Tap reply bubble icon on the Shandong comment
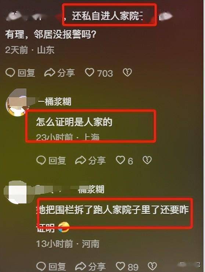205x272 pixels. click(x=10, y=73)
